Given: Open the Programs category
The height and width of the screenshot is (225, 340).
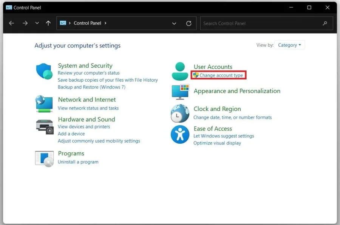Looking at the screenshot, I should (71, 154).
